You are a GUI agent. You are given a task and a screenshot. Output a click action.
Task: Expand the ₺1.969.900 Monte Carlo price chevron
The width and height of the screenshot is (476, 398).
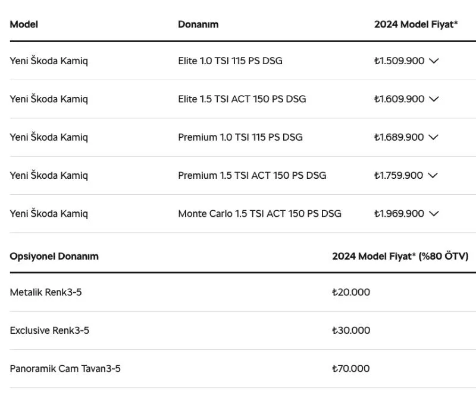pos(434,214)
